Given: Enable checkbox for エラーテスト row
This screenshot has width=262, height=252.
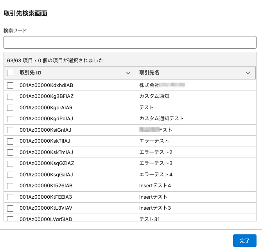Looking at the screenshot, I should (10, 141).
